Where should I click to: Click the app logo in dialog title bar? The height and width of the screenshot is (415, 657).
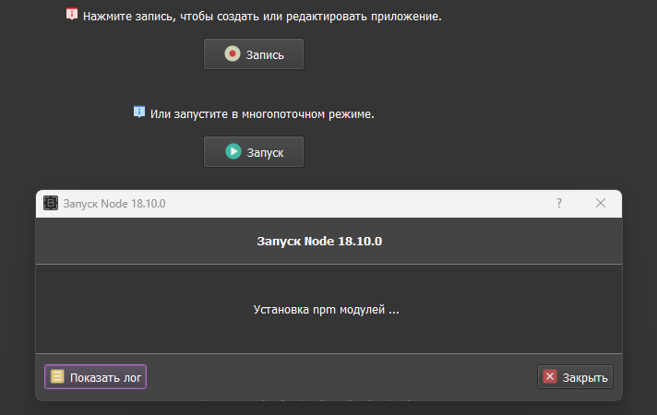tap(51, 204)
